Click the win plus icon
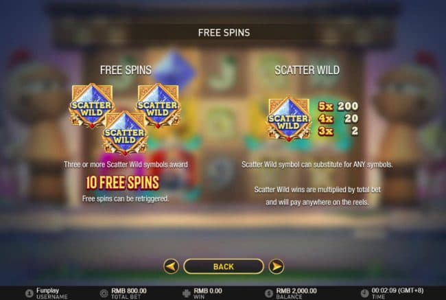The image size is (446, 300). pyautogui.click(x=187, y=293)
